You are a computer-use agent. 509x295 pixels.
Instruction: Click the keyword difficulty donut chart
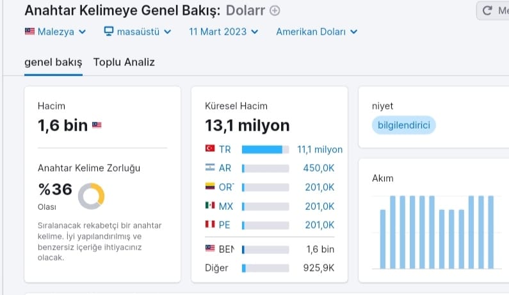91,196
